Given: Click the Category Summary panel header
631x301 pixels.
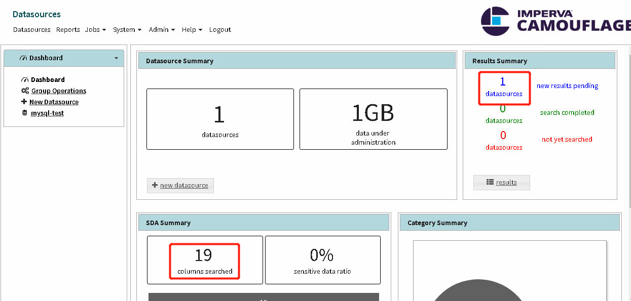Looking at the screenshot, I should [510, 223].
